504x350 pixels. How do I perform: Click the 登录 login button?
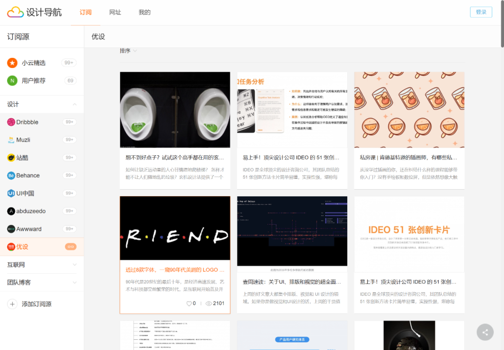[481, 12]
